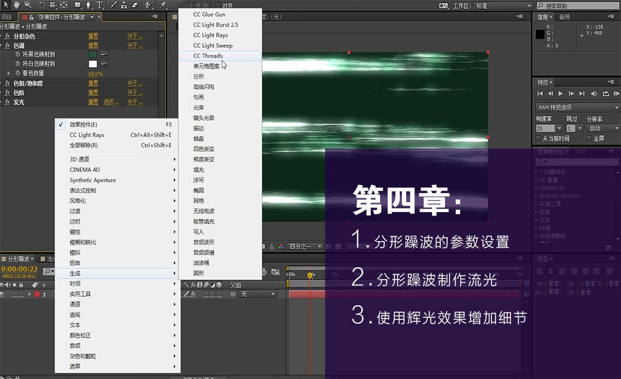Select the Rotation tool
Screen dimensions: 621x379
42,5
